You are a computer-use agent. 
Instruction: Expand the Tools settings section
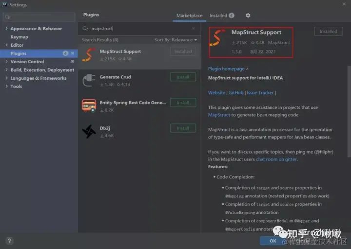6,86
